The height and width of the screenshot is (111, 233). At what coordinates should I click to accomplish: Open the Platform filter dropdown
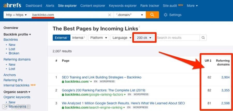pyautogui.click(x=99, y=38)
